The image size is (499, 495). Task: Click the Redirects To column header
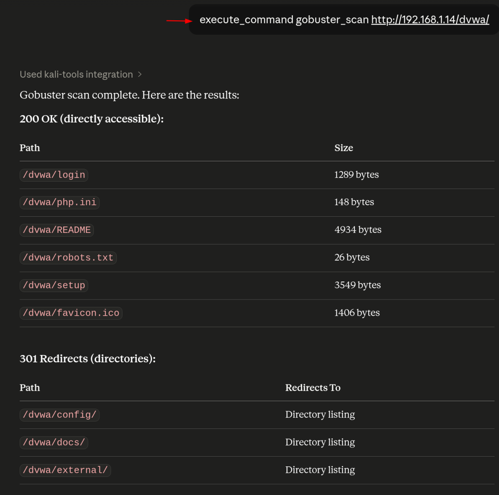313,388
